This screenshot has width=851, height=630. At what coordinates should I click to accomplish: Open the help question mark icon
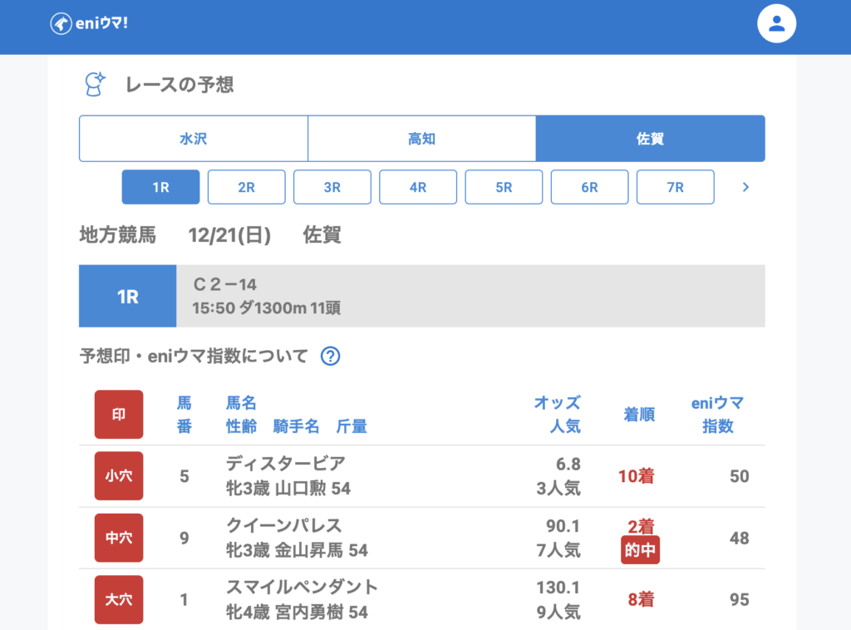[331, 357]
